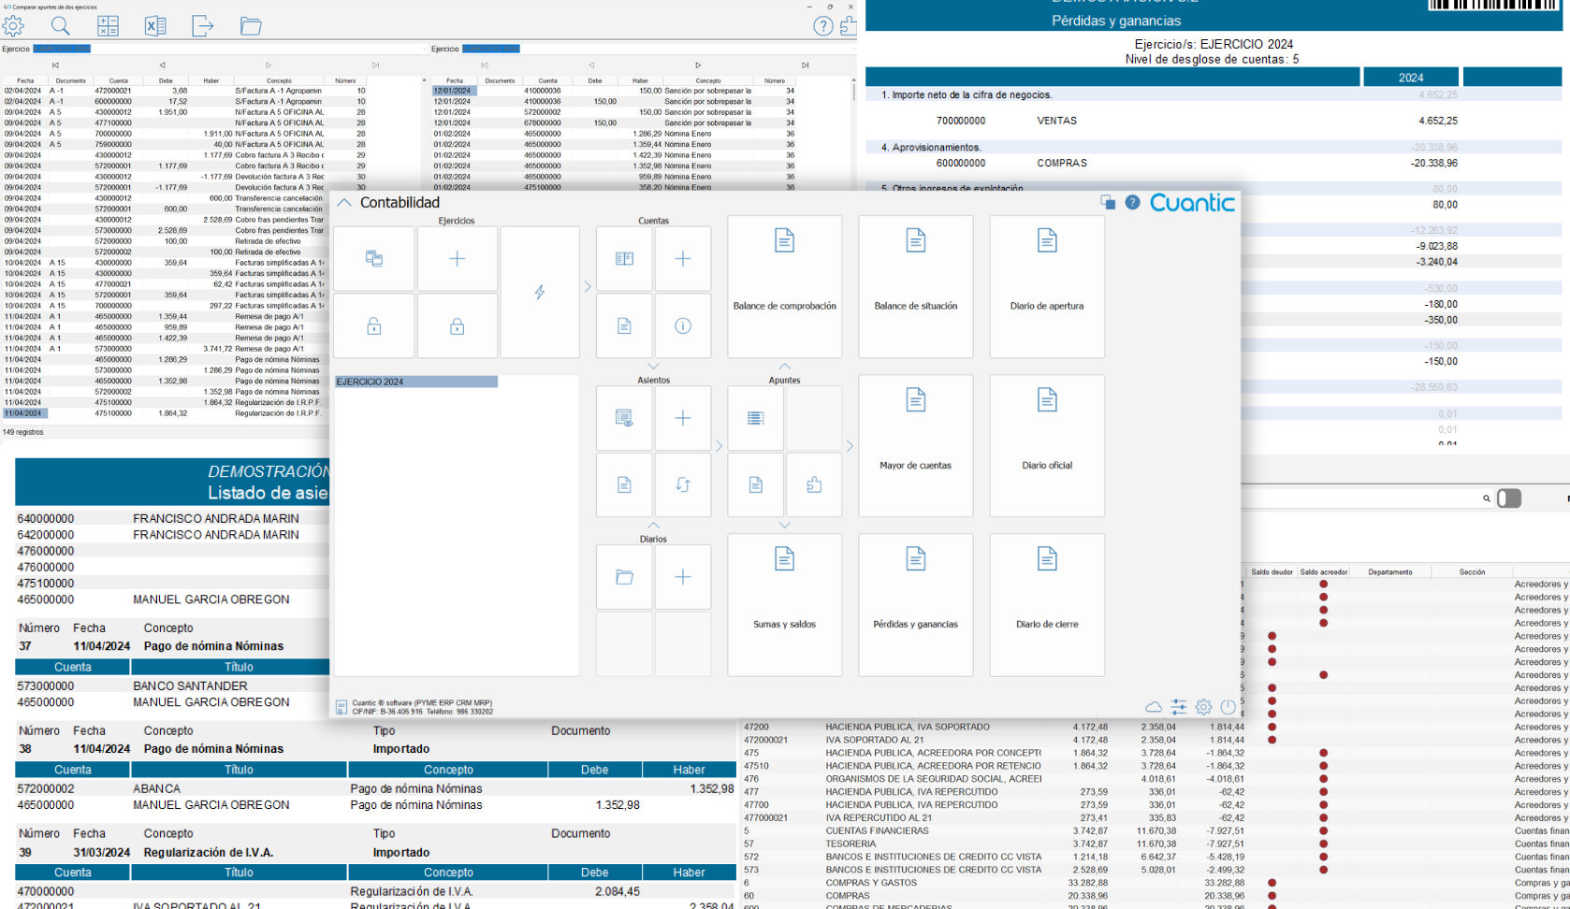Copy ejercicio using the duplicate icon under Ejercicios
This screenshot has height=909, width=1570.
pos(374,259)
